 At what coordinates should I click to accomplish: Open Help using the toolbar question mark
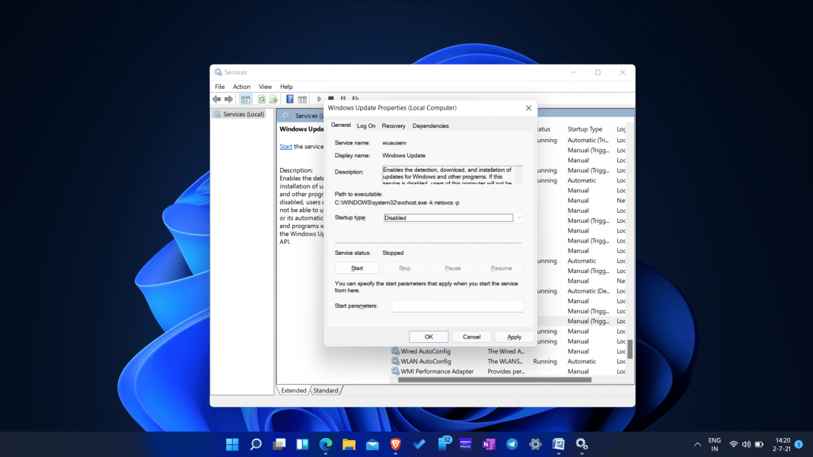pos(290,99)
